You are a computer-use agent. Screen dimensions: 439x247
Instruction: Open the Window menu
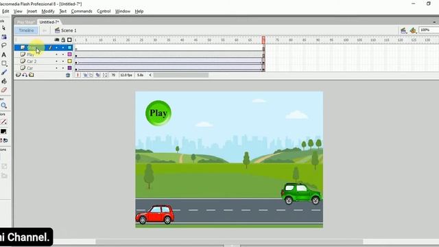click(x=123, y=11)
